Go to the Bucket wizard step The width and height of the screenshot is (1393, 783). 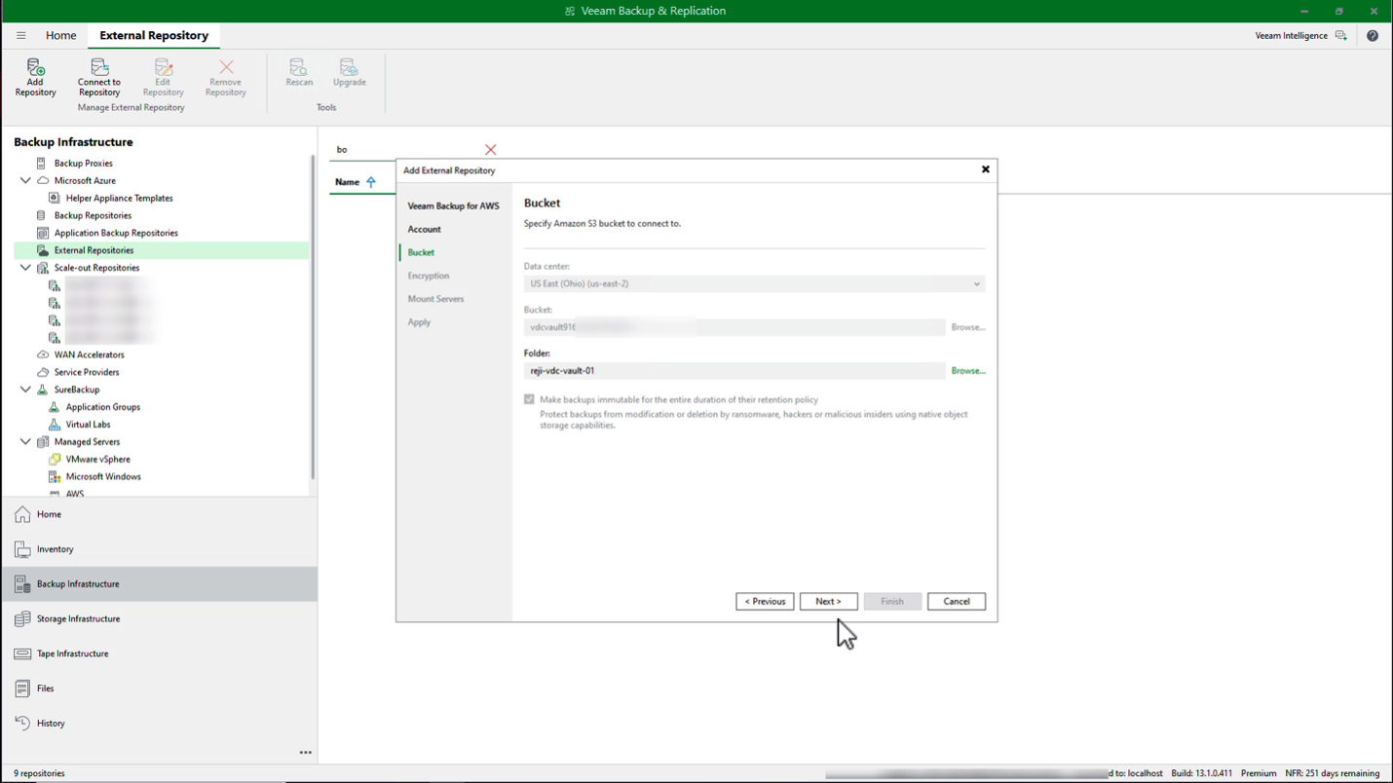[421, 252]
